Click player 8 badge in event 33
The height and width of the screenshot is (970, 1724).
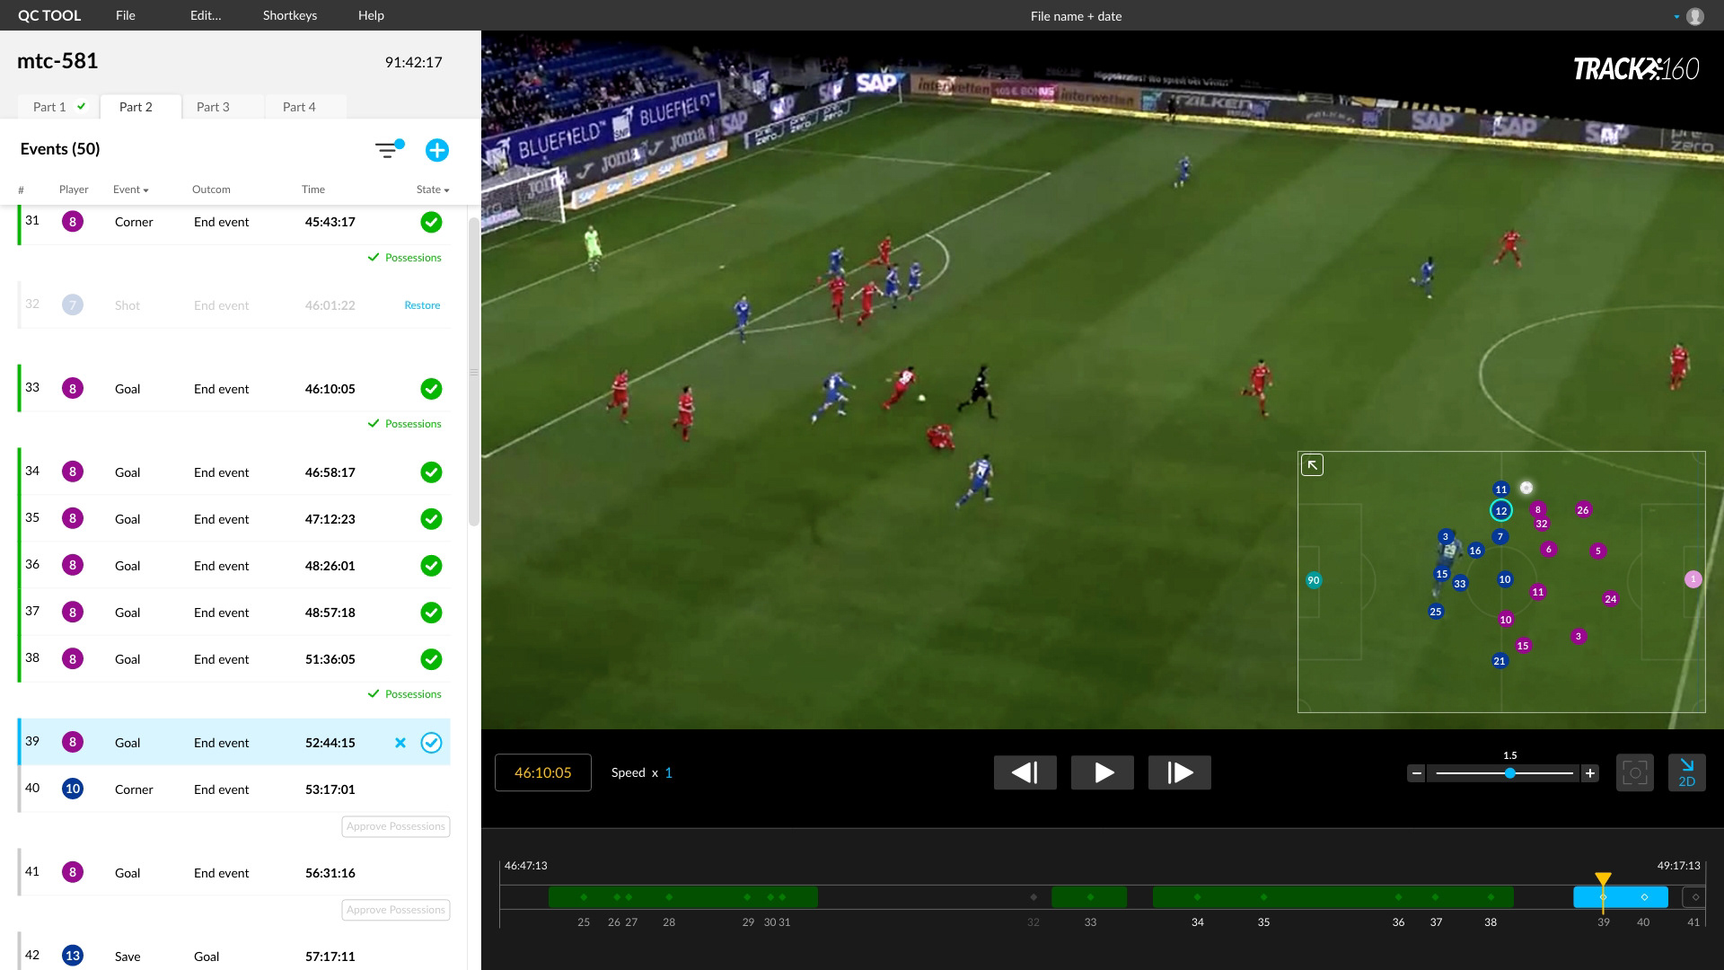click(73, 389)
